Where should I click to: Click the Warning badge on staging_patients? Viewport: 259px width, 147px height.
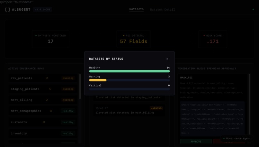68,89
